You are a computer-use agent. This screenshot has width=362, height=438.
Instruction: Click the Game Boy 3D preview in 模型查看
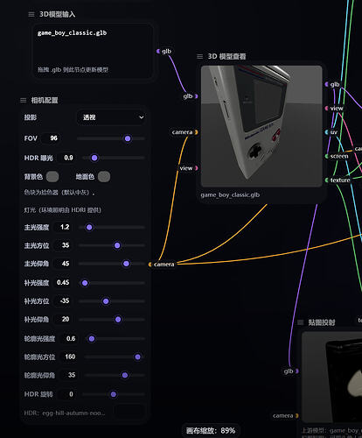coord(261,126)
